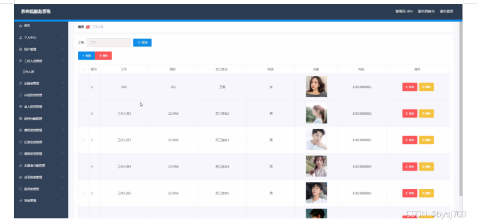Open avatar photo for 工作人员2
This screenshot has height=223, width=477.
point(317,113)
